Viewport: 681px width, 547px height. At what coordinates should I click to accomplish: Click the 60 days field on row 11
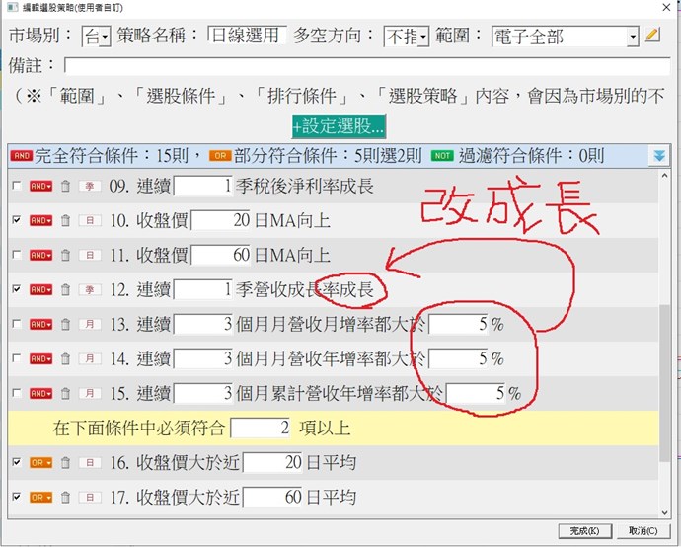coord(221,255)
